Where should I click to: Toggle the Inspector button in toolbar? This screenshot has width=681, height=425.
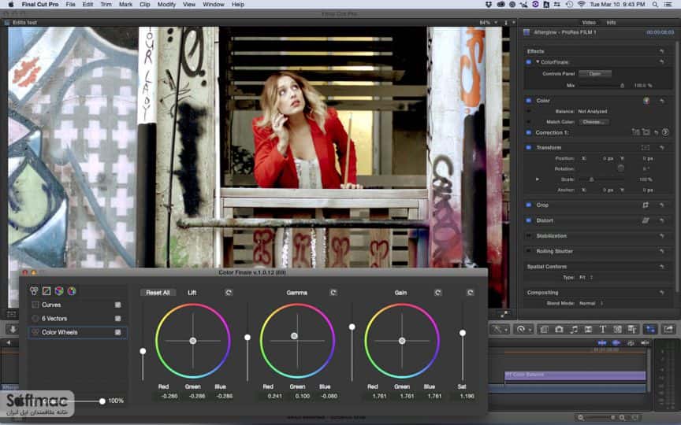click(650, 330)
